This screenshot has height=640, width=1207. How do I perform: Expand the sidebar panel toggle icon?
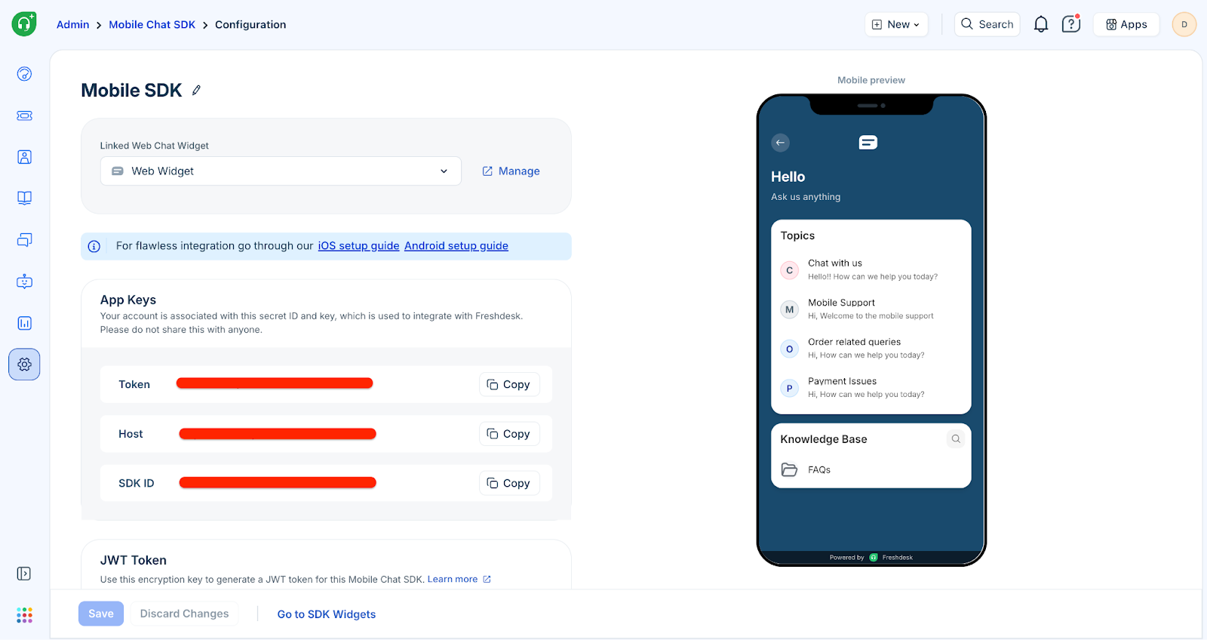[x=24, y=574]
